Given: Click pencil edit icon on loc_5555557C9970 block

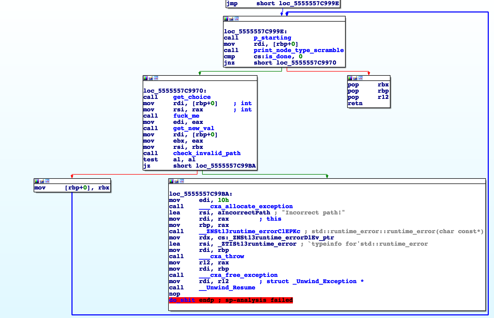Looking at the screenshot, I should point(151,78).
